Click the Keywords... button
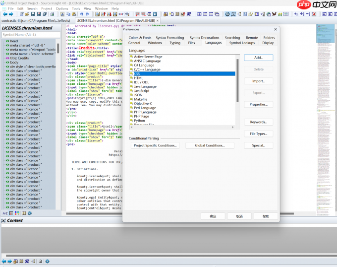 coord(258,122)
